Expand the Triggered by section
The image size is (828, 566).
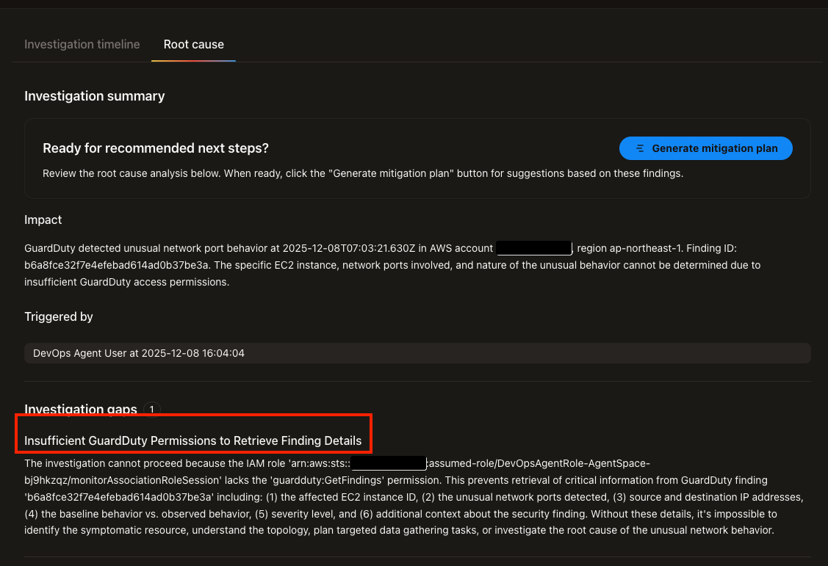[59, 316]
